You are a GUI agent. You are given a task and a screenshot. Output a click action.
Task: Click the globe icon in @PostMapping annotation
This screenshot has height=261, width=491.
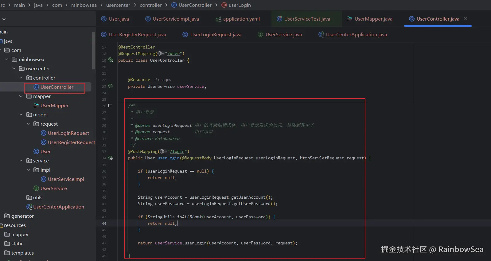162,152
